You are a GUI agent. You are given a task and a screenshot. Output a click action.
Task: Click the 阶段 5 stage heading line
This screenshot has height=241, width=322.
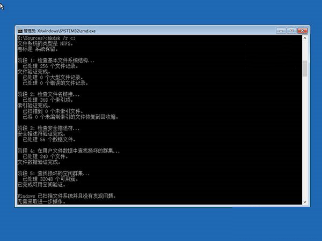tap(54, 174)
